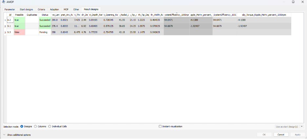Go to the Criteria tab

[x=41, y=9]
